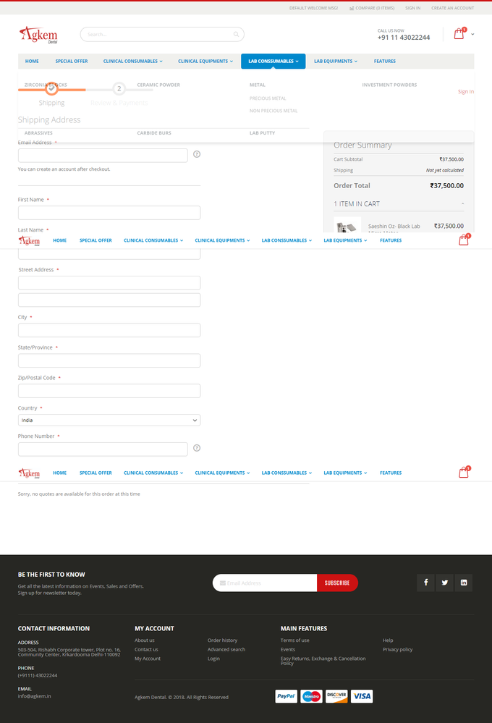Expand the '1 Item in Cart' section

(x=399, y=204)
